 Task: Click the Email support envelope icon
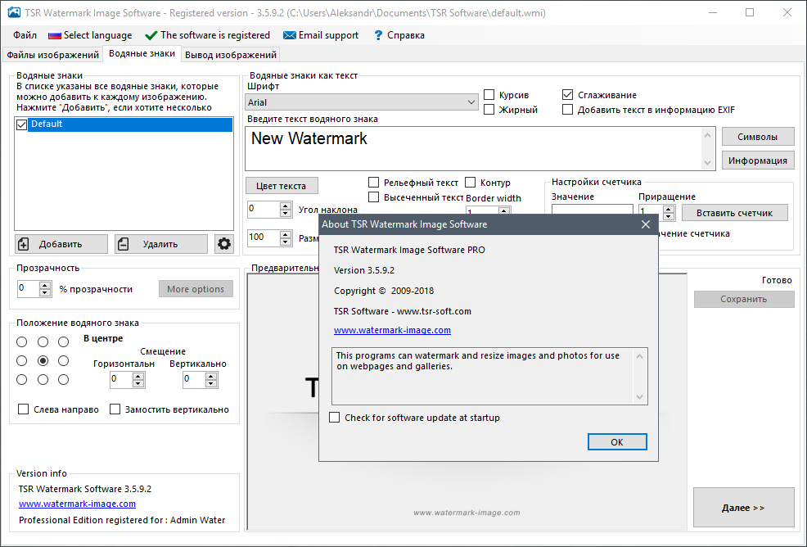(x=290, y=35)
